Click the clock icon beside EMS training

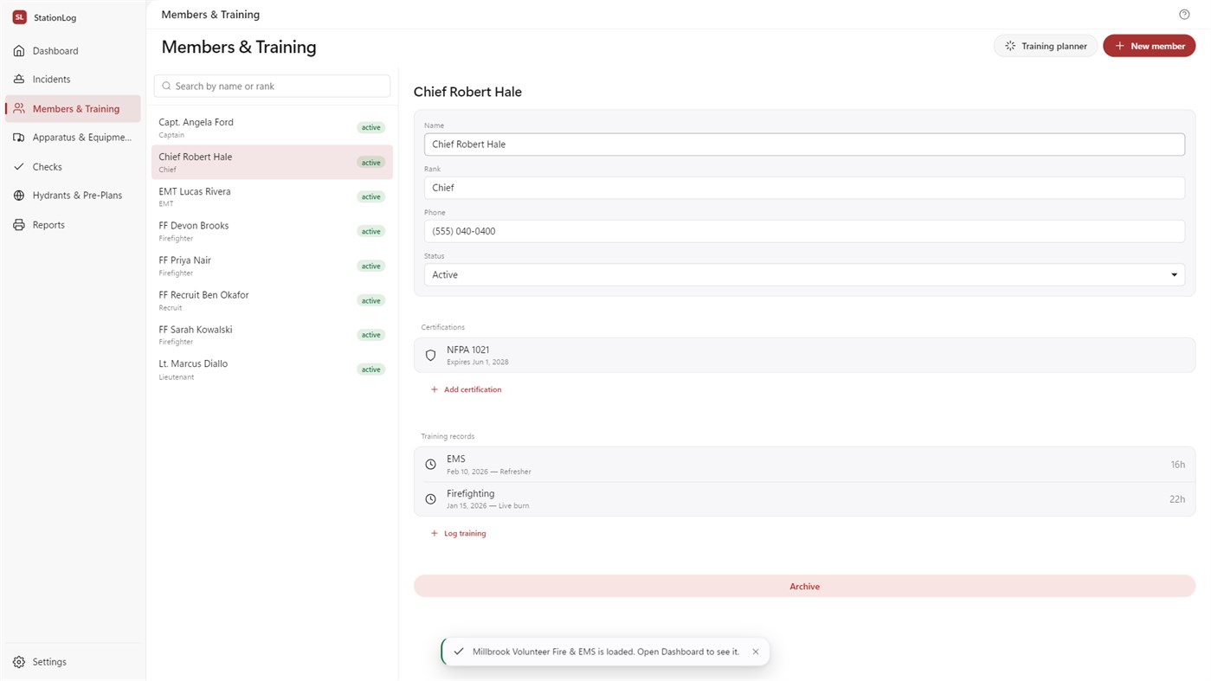430,465
